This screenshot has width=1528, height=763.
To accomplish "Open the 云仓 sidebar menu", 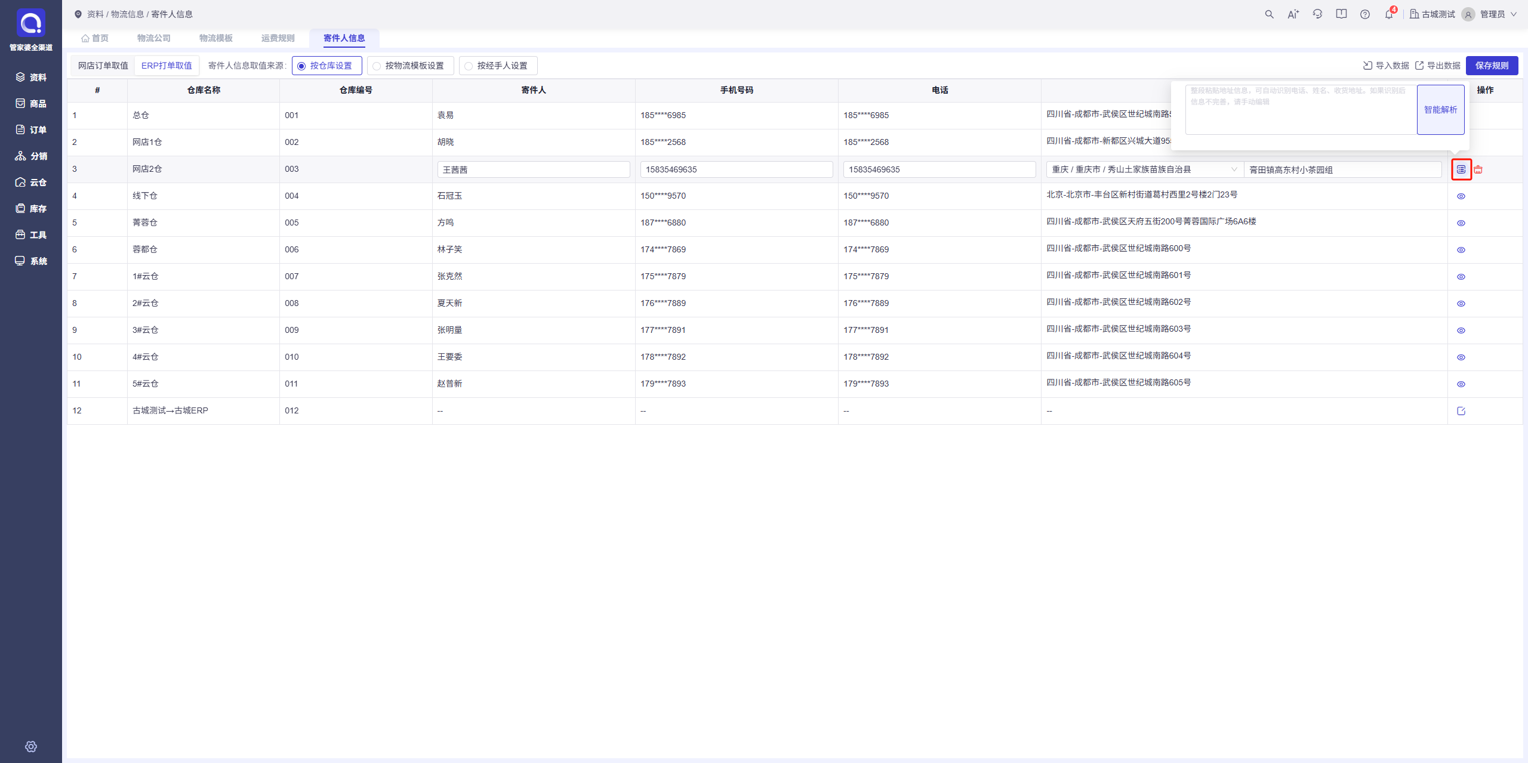I will click(x=31, y=182).
